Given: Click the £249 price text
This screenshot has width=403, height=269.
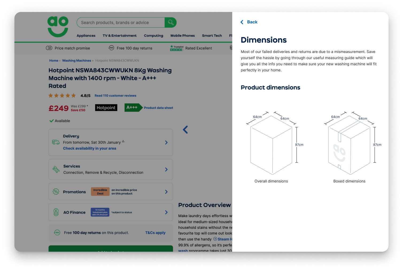Looking at the screenshot, I should pyautogui.click(x=59, y=108).
